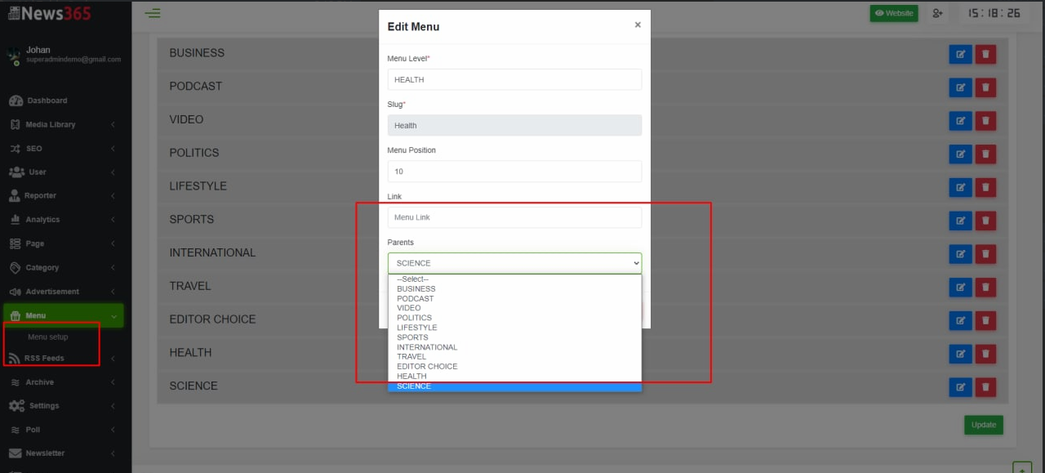Choose PODCAST in Parents list

(514, 299)
